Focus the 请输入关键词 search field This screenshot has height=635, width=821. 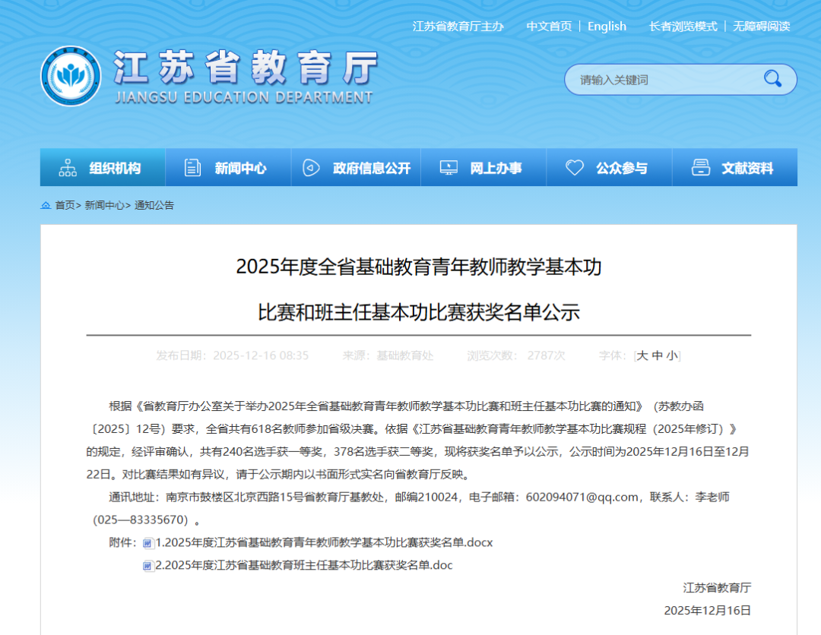[661, 80]
